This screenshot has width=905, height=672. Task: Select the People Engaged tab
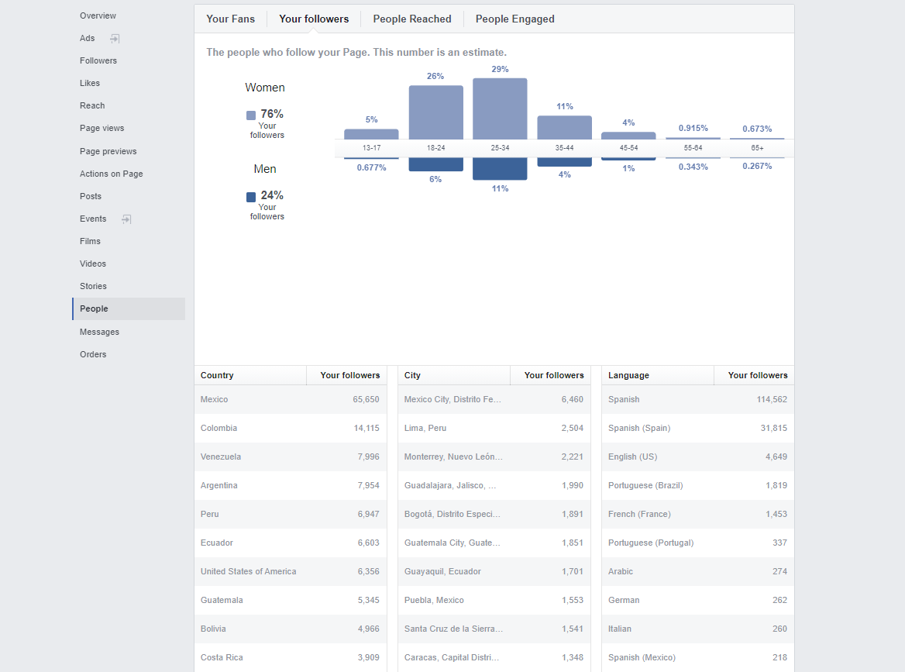(x=514, y=19)
